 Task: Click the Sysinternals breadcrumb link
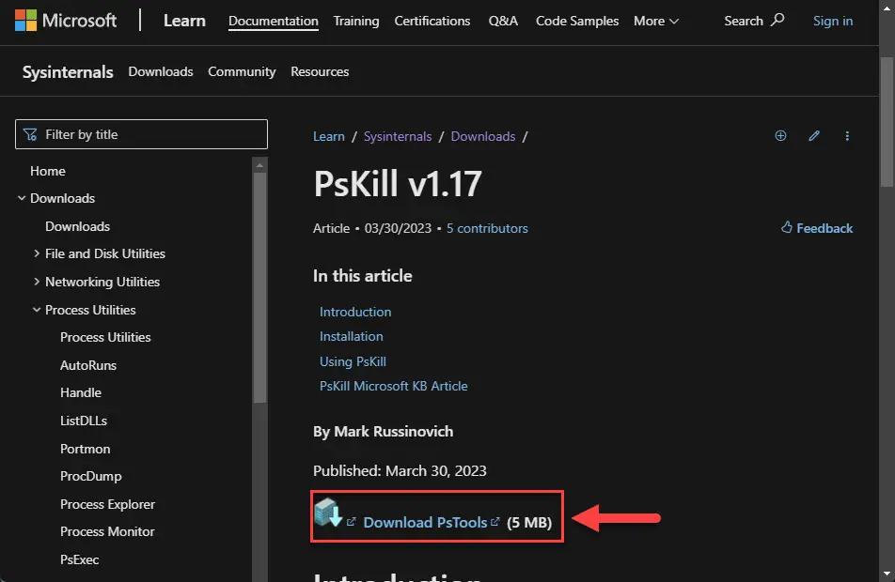point(398,136)
